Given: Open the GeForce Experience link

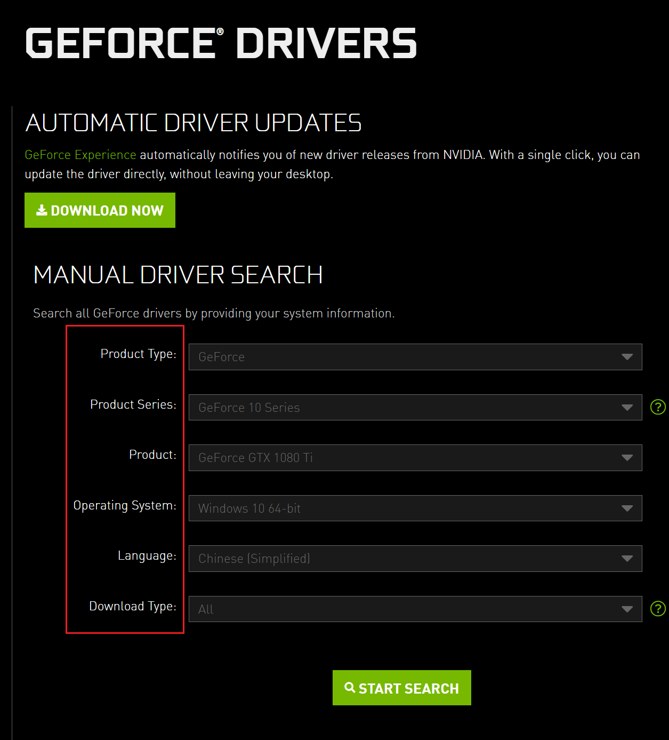Looking at the screenshot, I should click(x=80, y=155).
